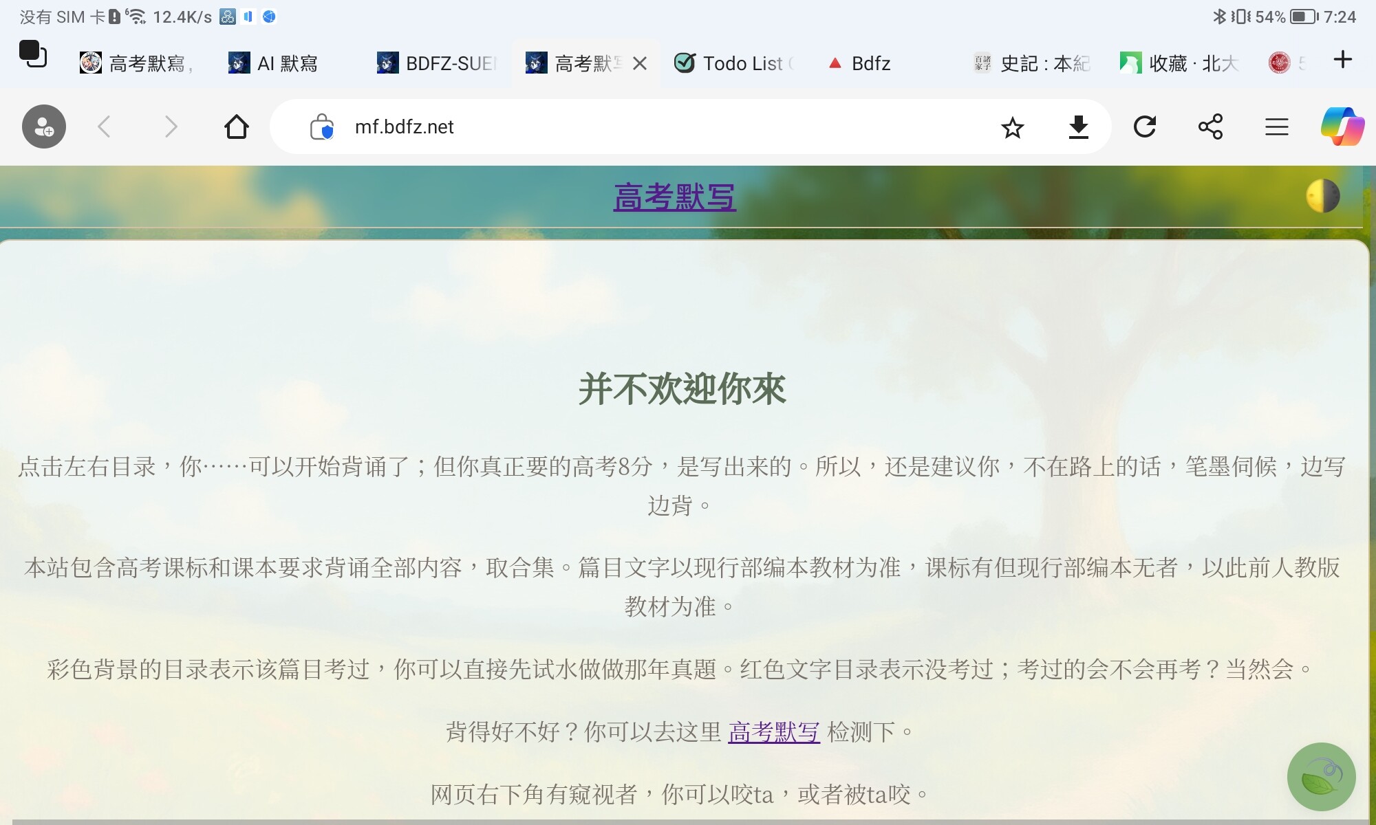1376x825 pixels.
Task: Reload the current page
Action: pyautogui.click(x=1145, y=126)
